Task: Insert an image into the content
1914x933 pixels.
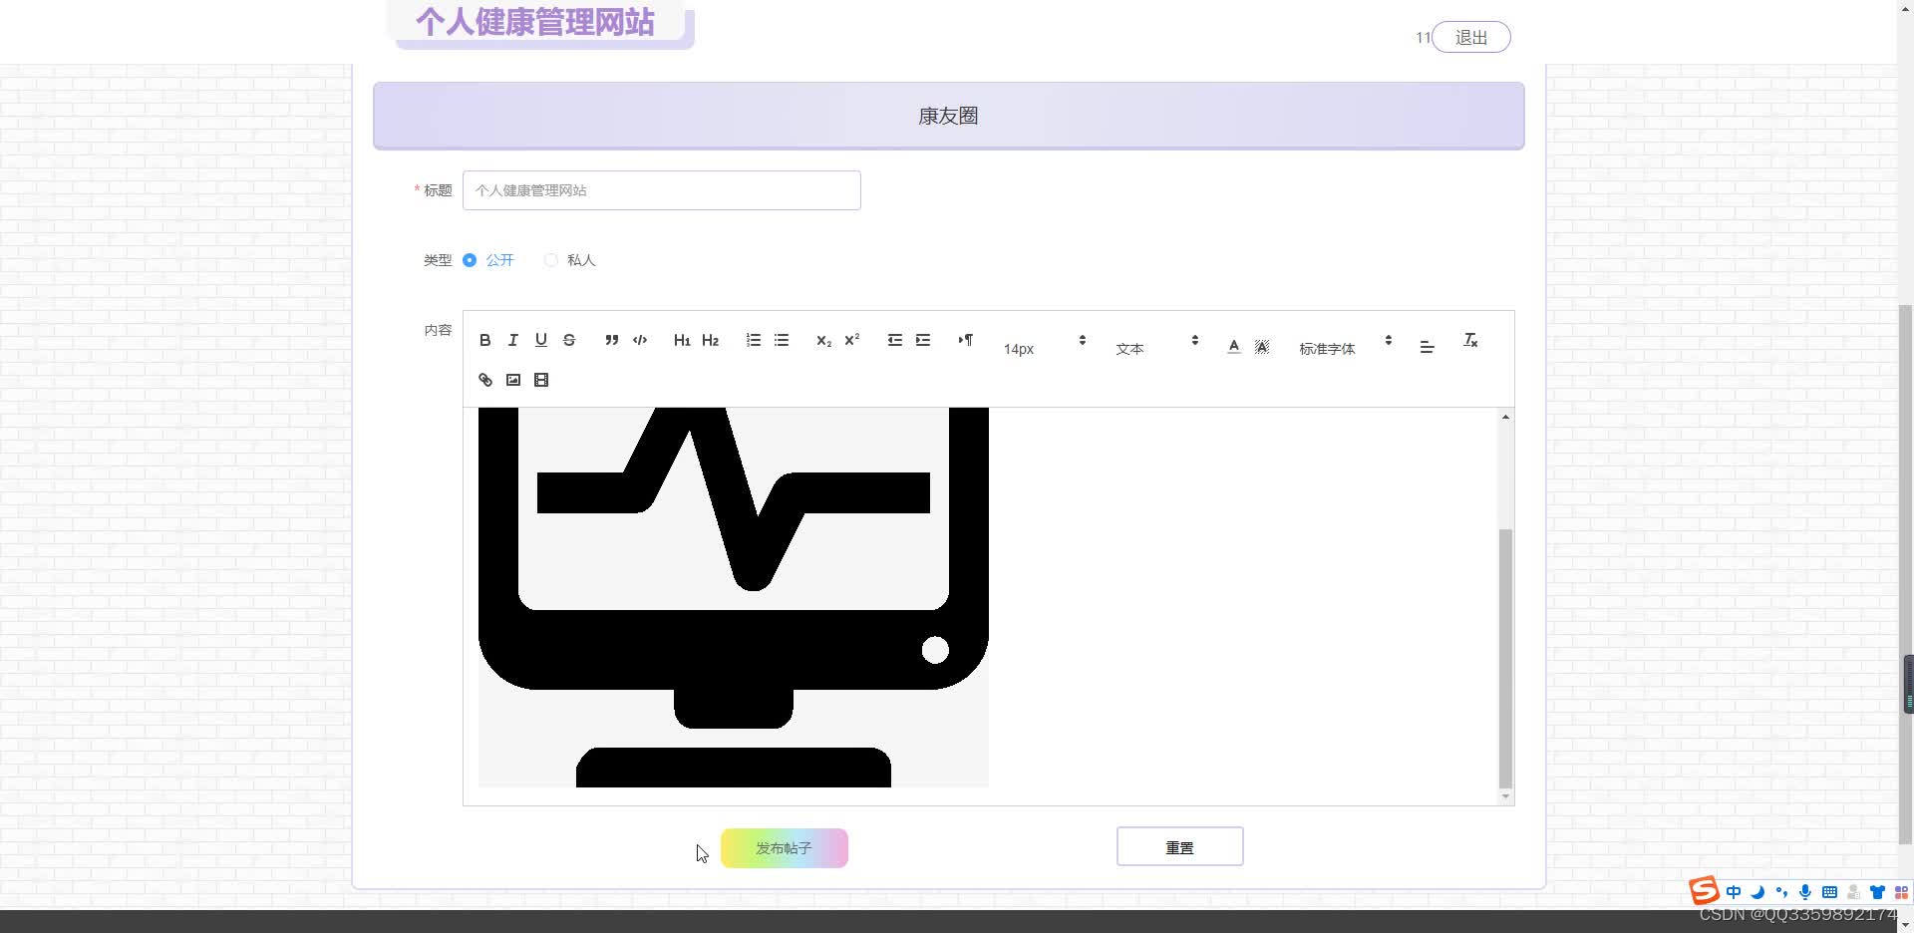Action: pyautogui.click(x=513, y=380)
